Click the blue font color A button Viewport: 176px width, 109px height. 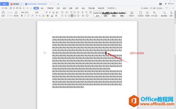[52, 16]
